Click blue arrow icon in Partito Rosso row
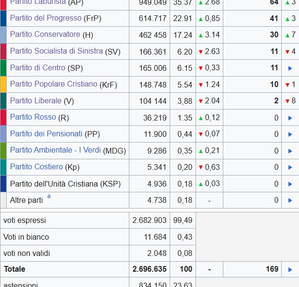Viewport: 299px width, 287px height. (290, 118)
